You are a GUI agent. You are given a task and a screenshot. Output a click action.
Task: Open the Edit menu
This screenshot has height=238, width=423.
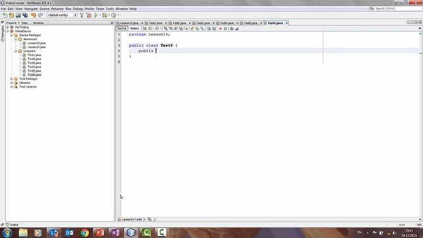pyautogui.click(x=11, y=9)
